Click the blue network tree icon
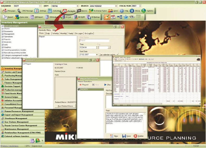Viewport: 206px width, 148px height. (119, 17)
